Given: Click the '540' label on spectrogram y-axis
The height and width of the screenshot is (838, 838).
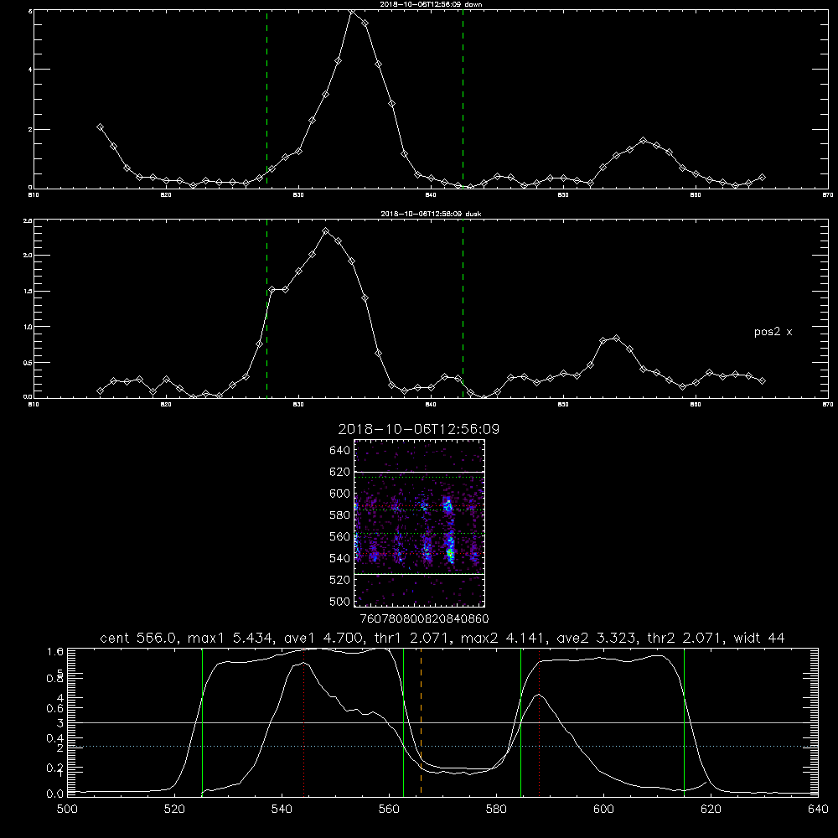Looking at the screenshot, I should pos(339,558).
